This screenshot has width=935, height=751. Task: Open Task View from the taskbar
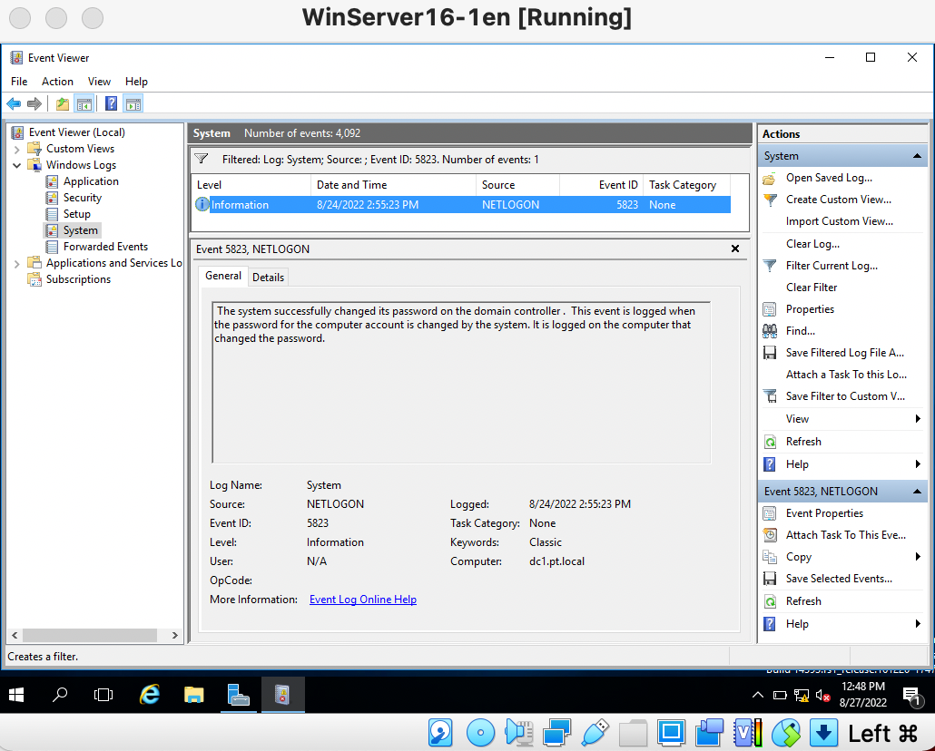point(103,695)
